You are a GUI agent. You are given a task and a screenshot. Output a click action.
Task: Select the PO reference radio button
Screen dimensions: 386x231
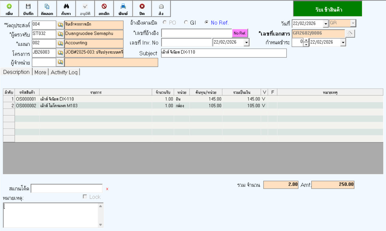pyautogui.click(x=165, y=23)
